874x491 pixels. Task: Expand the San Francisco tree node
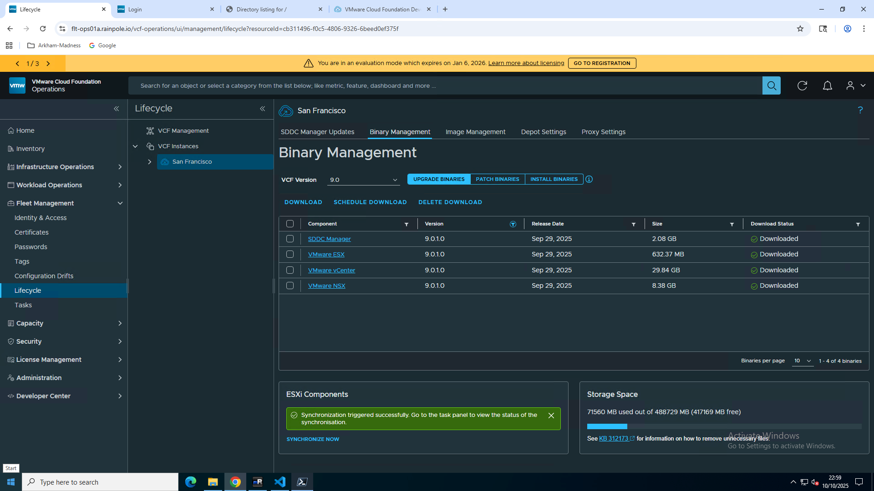point(149,162)
